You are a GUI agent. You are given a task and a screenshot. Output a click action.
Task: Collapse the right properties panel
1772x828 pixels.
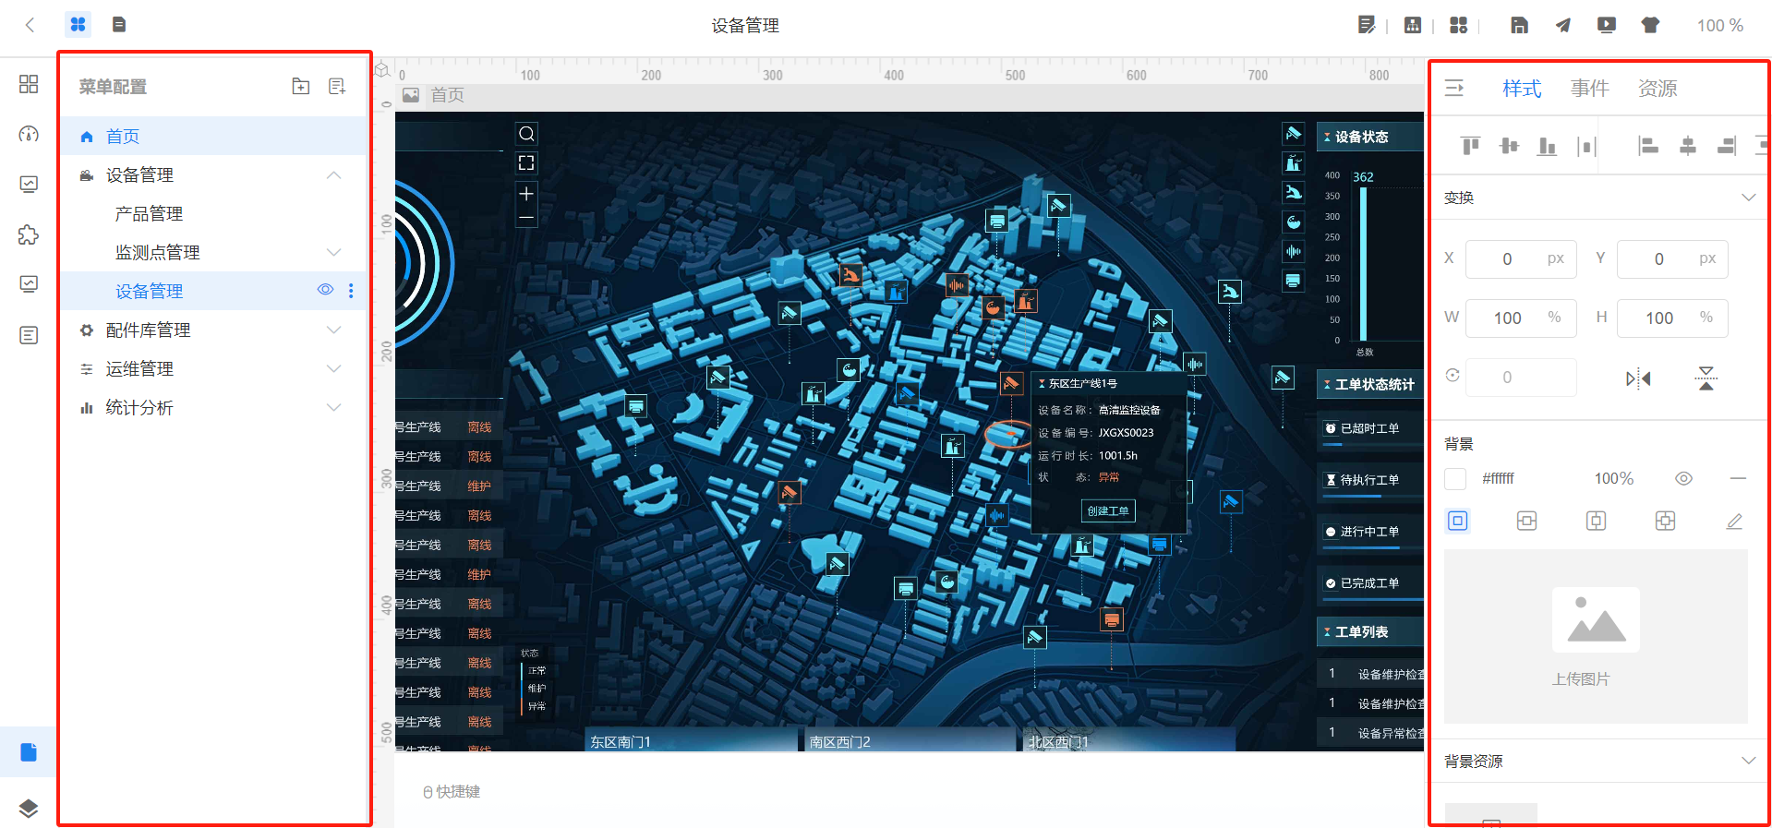1454,88
